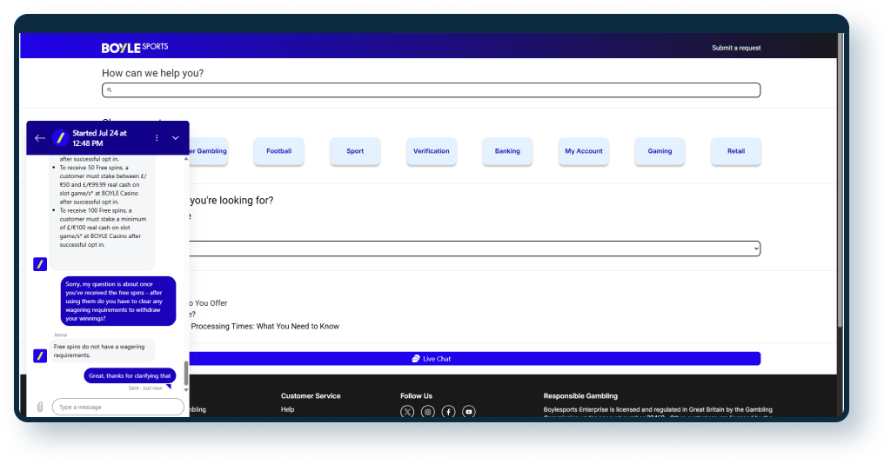Minimize chat widget with the chevron
This screenshot has height=464, width=891.
tap(176, 138)
